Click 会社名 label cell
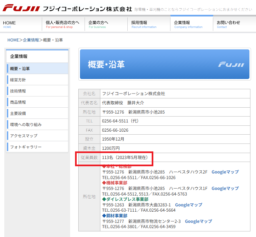 tap(89, 93)
